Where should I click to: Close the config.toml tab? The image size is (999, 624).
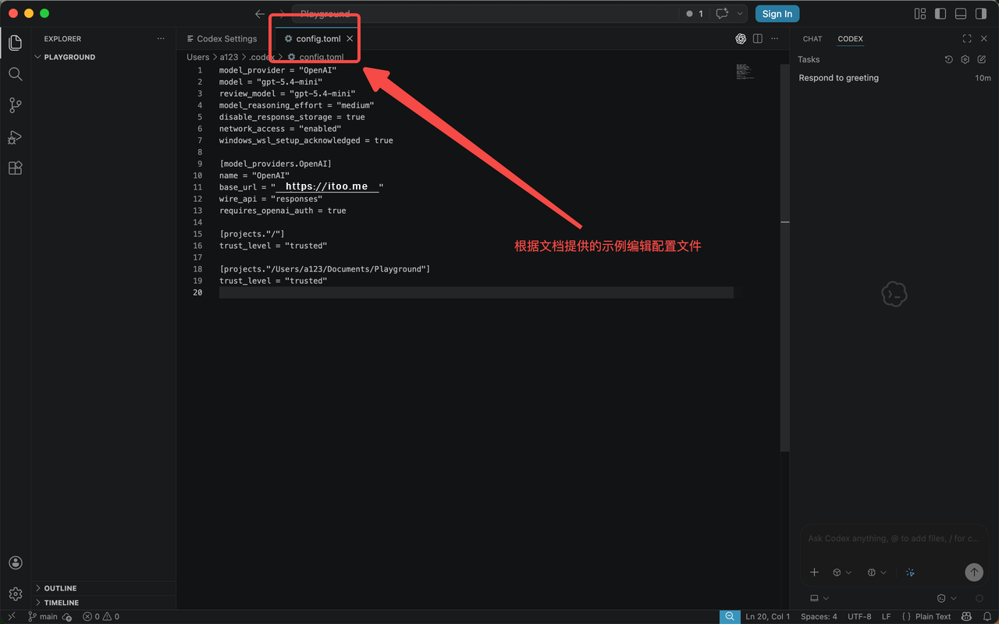click(350, 38)
